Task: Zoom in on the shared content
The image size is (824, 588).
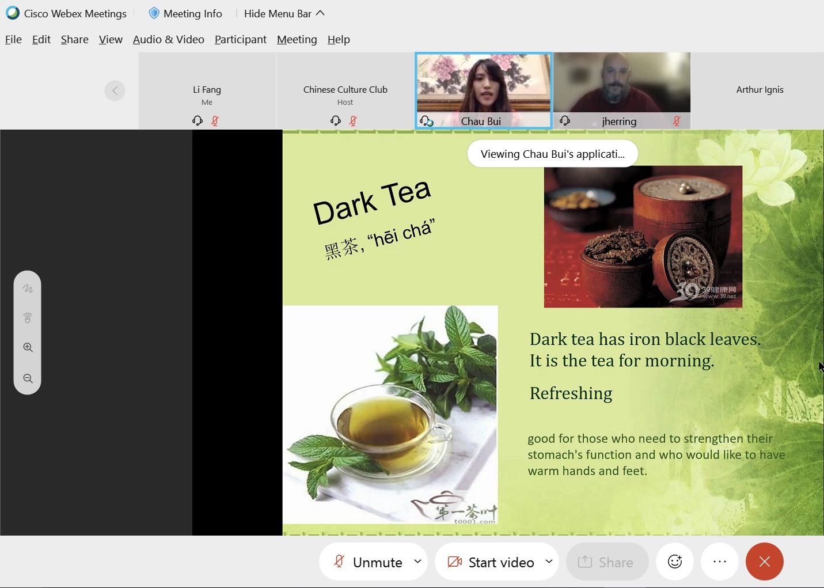Action: pyautogui.click(x=28, y=347)
